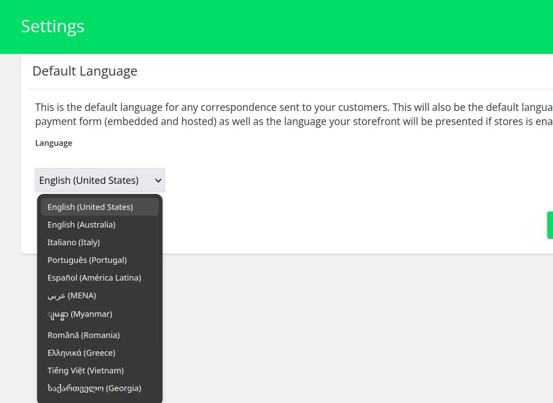
Task: Pick Română (Romania) from the list
Action: [x=84, y=335]
